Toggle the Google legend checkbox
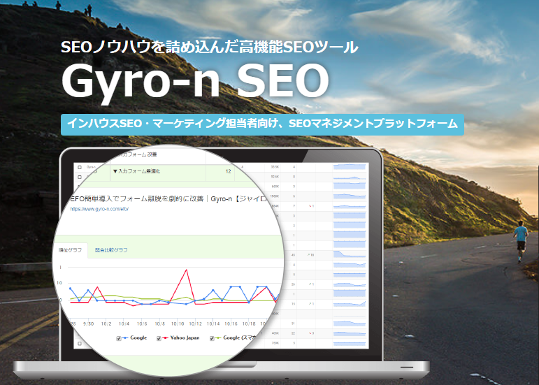The width and height of the screenshot is (539, 385). coord(119,339)
